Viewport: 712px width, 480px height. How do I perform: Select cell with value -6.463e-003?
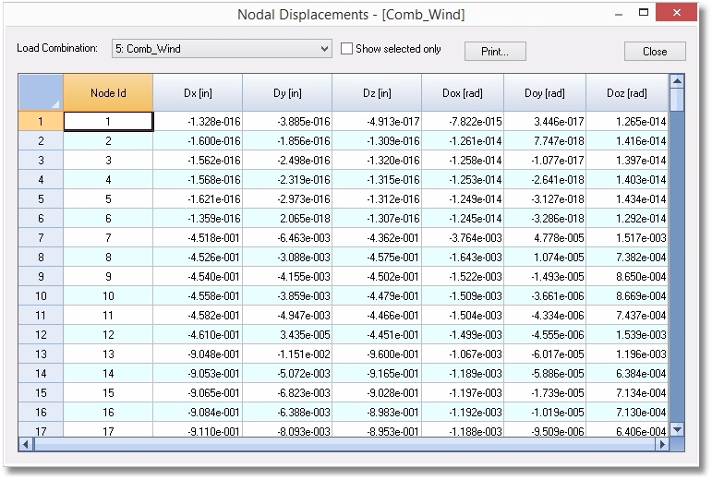click(x=287, y=238)
